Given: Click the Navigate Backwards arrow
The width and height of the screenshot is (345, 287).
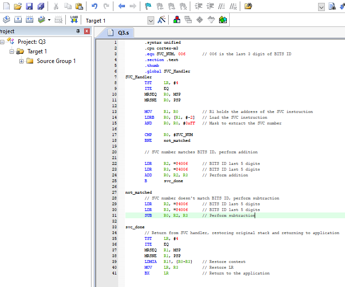Looking at the screenshot, I should [122, 6].
